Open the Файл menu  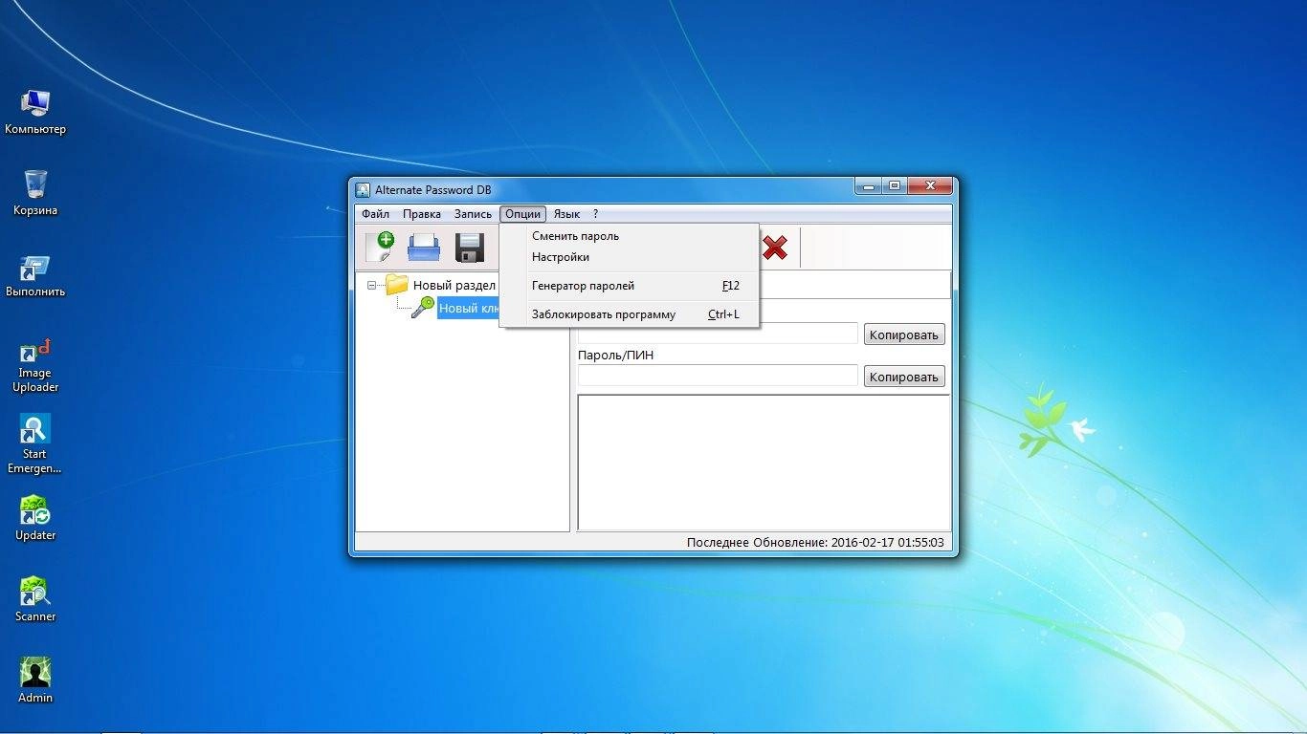tap(375, 214)
